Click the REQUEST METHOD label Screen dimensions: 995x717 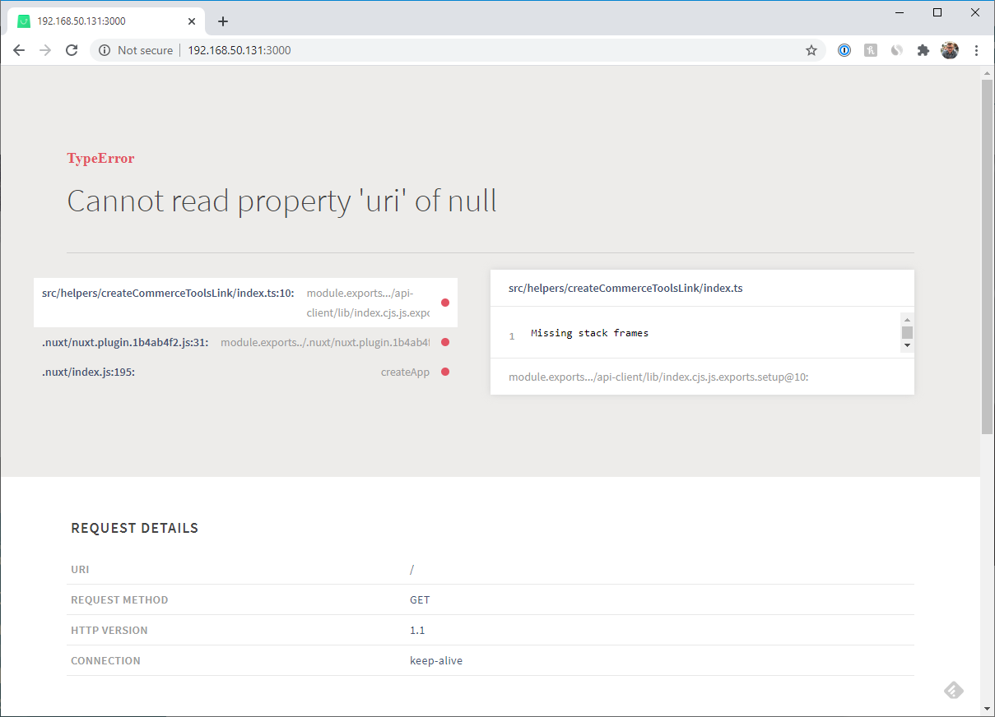tap(119, 599)
